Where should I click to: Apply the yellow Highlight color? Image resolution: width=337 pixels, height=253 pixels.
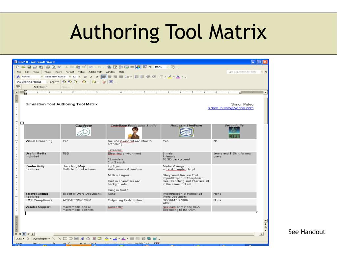(170, 77)
